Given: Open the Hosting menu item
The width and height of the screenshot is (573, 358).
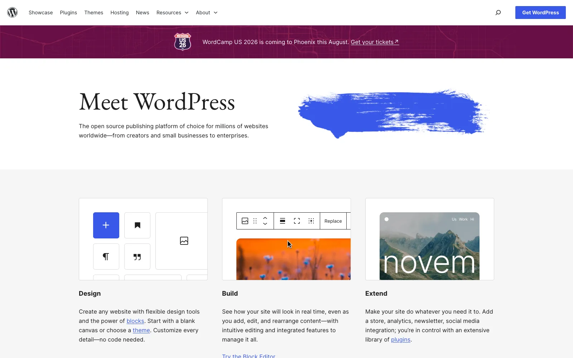Looking at the screenshot, I should 120,13.
